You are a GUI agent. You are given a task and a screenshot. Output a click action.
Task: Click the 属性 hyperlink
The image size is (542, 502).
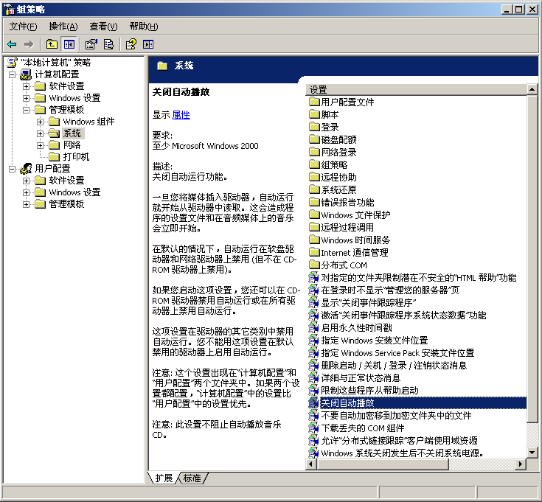[x=181, y=115]
